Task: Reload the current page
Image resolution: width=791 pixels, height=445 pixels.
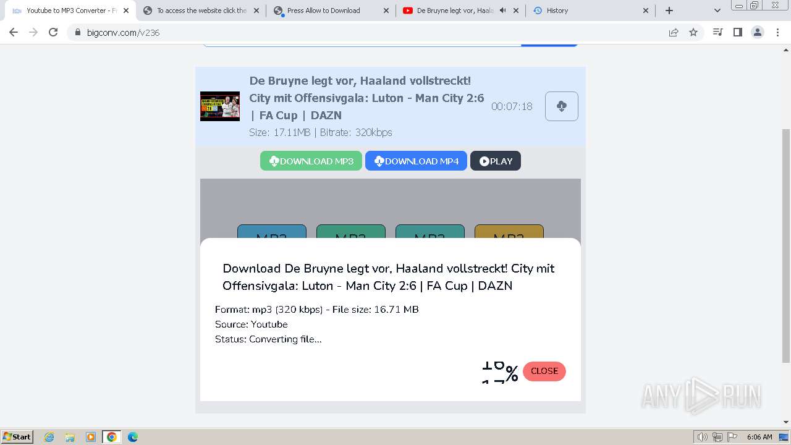Action: tap(53, 32)
